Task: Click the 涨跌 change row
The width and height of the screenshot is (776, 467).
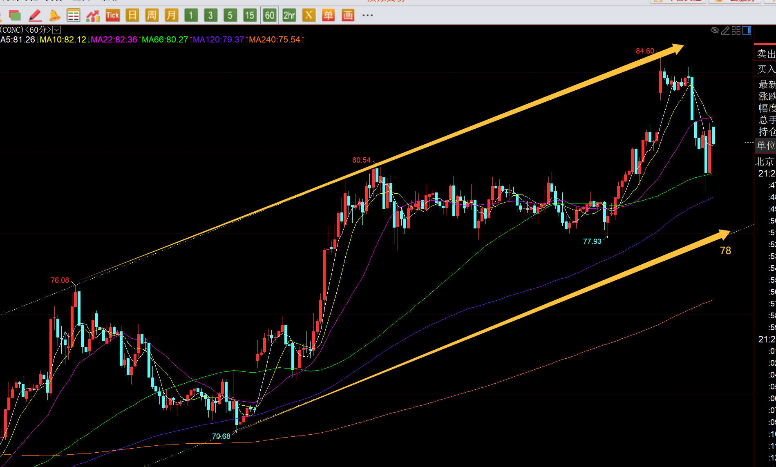Action: point(766,96)
